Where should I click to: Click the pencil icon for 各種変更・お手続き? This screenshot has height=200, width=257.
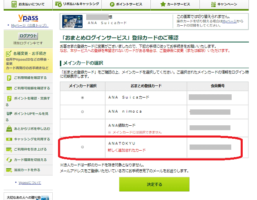(x=9, y=53)
